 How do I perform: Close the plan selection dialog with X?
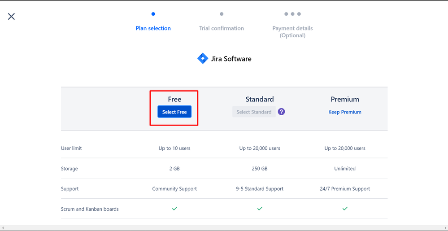tap(11, 16)
